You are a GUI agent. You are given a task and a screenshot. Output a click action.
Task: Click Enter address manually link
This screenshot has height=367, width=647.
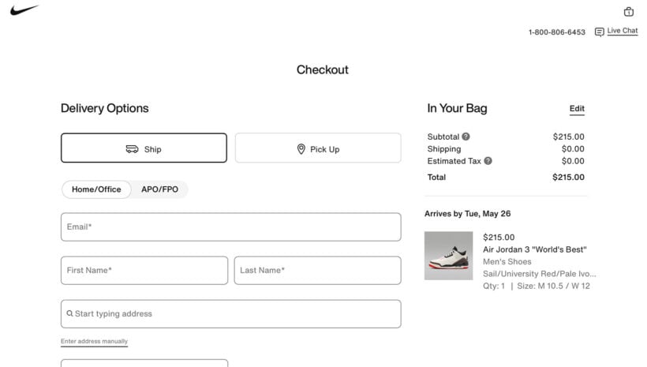tap(94, 342)
